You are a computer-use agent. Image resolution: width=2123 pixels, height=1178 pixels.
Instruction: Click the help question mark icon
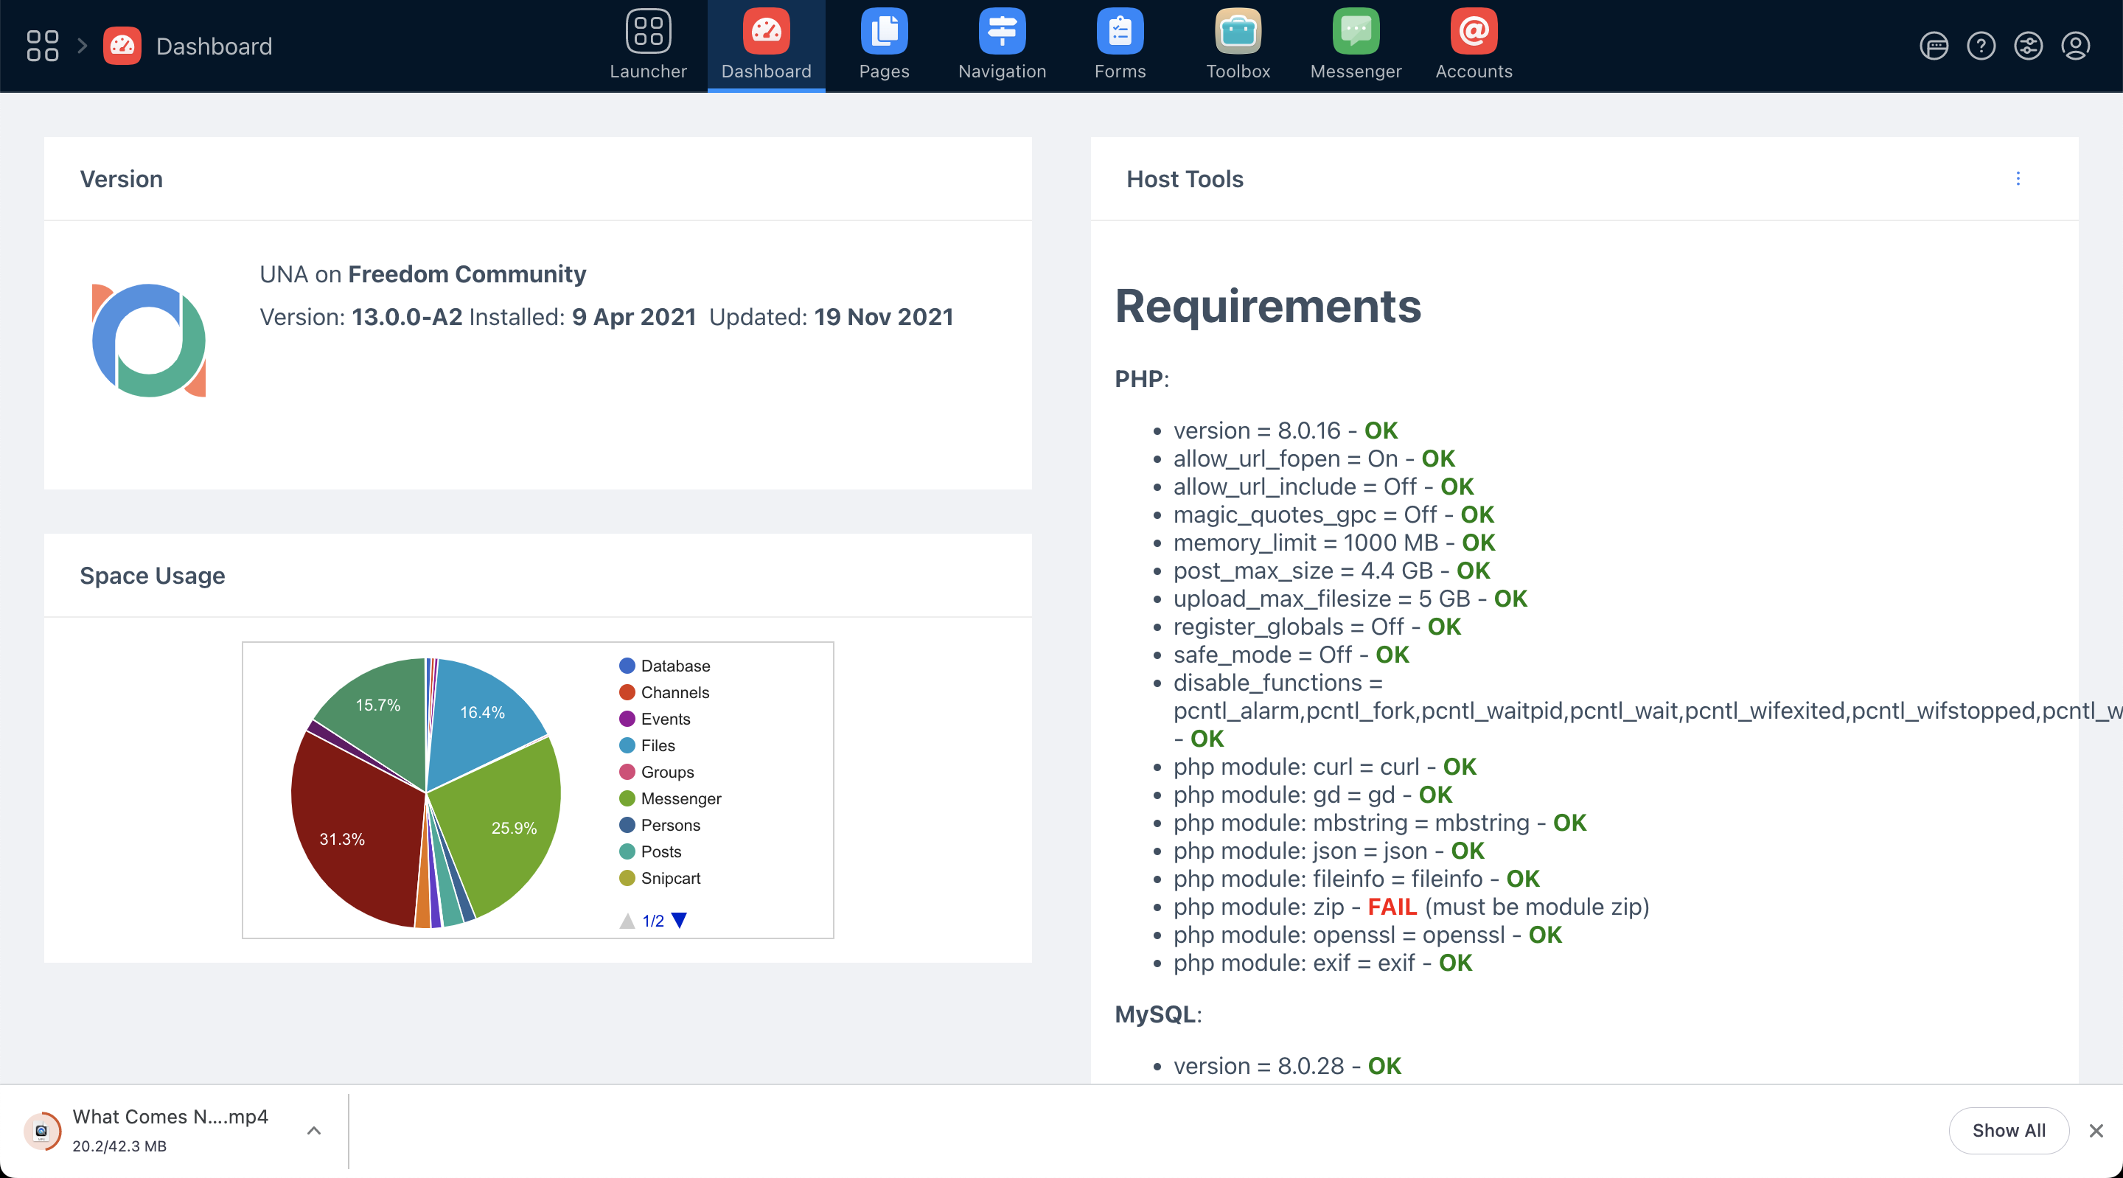[x=1981, y=46]
